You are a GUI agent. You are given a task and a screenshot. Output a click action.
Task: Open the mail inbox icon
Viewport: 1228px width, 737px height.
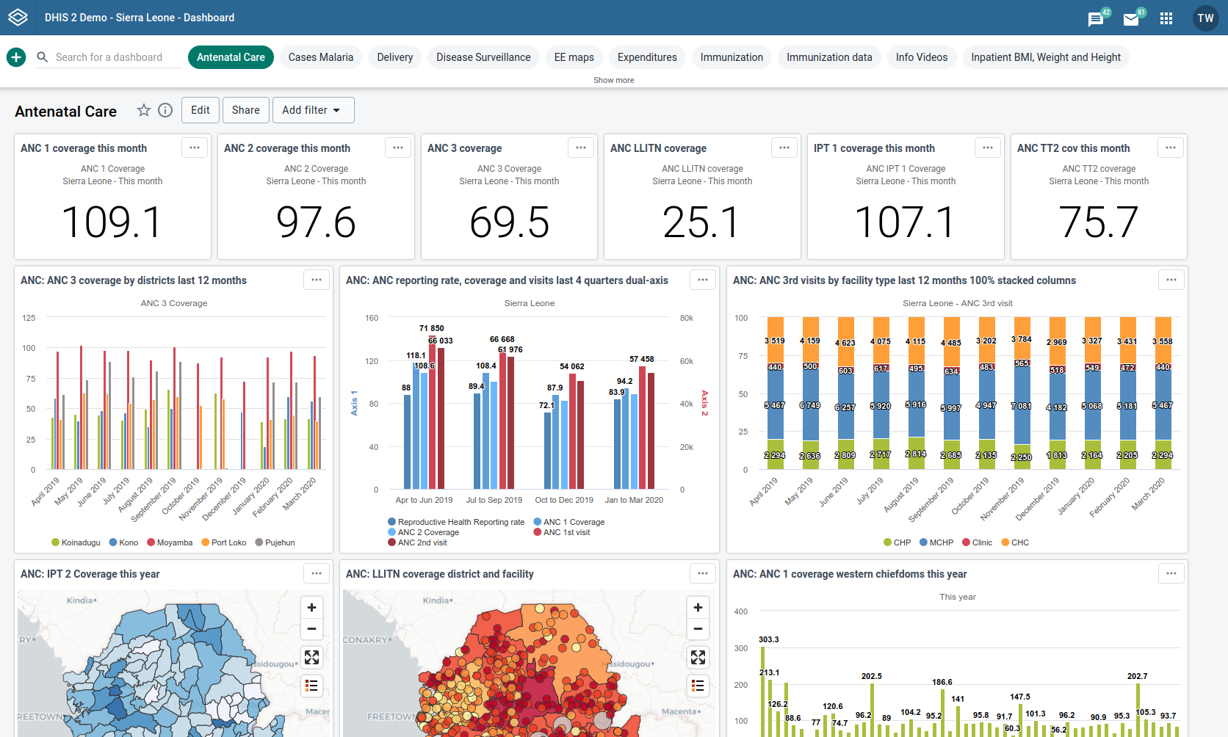click(1131, 19)
